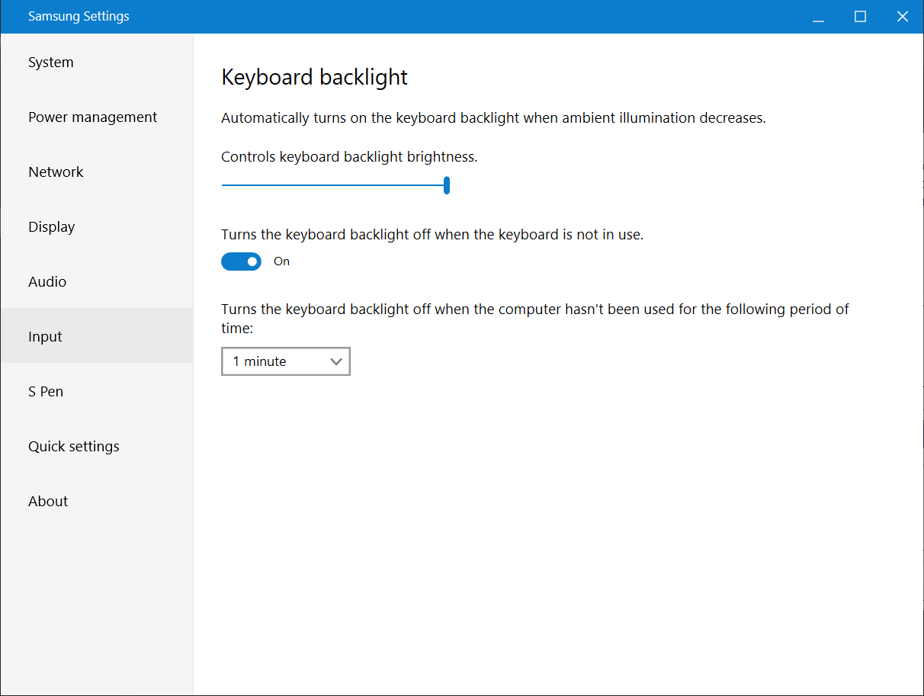Open the S Pen settings
The width and height of the screenshot is (924, 696).
(97, 392)
